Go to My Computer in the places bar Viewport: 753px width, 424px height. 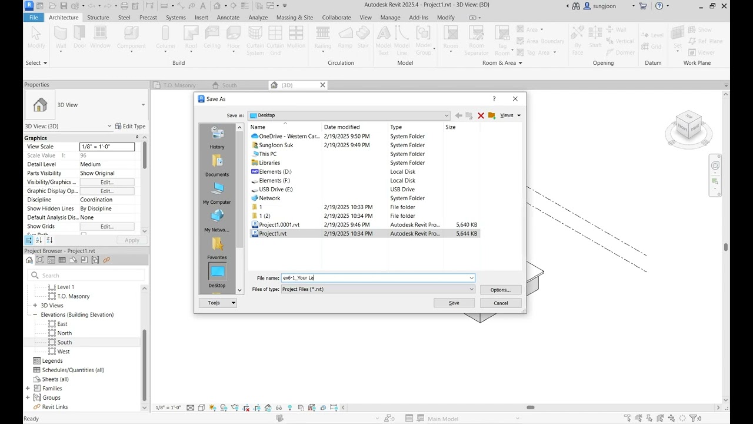tap(217, 193)
